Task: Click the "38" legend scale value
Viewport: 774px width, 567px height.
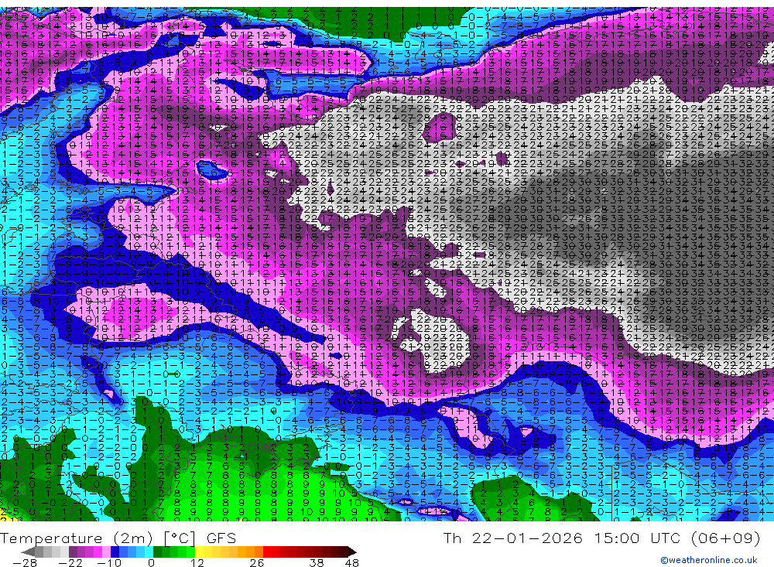Action: (x=316, y=562)
